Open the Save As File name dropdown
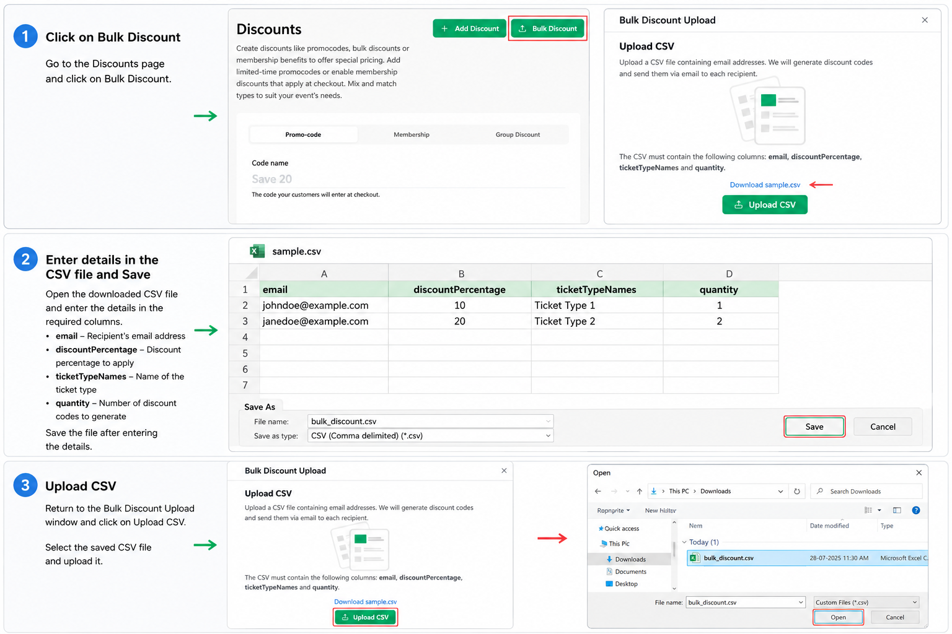This screenshot has width=952, height=634. pos(548,422)
